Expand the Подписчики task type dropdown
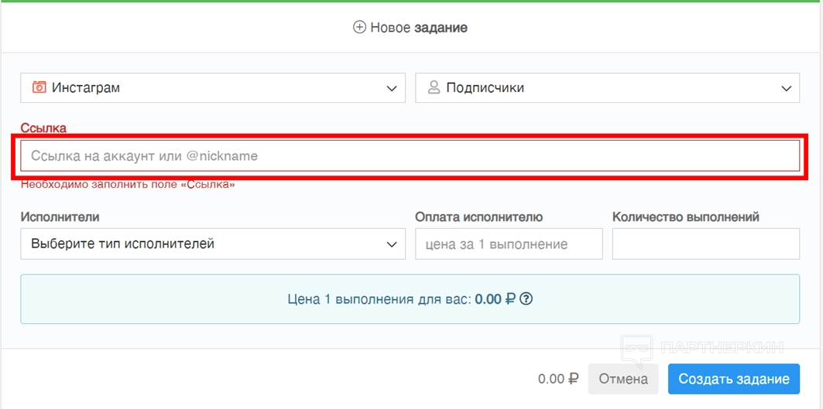The image size is (823, 409). coord(607,88)
